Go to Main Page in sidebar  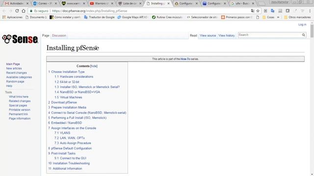click(13, 64)
